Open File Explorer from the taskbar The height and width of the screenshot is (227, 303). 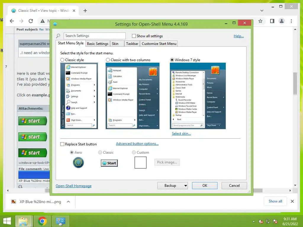[23, 221]
